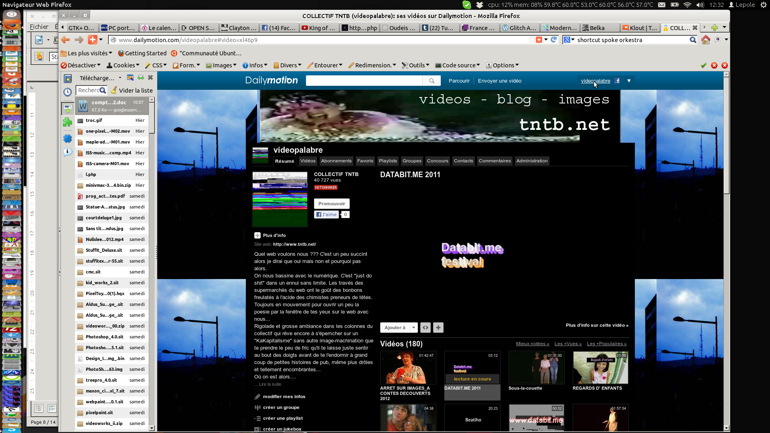Expand the Ajouter à dropdown arrow
770x433 pixels.
point(413,328)
